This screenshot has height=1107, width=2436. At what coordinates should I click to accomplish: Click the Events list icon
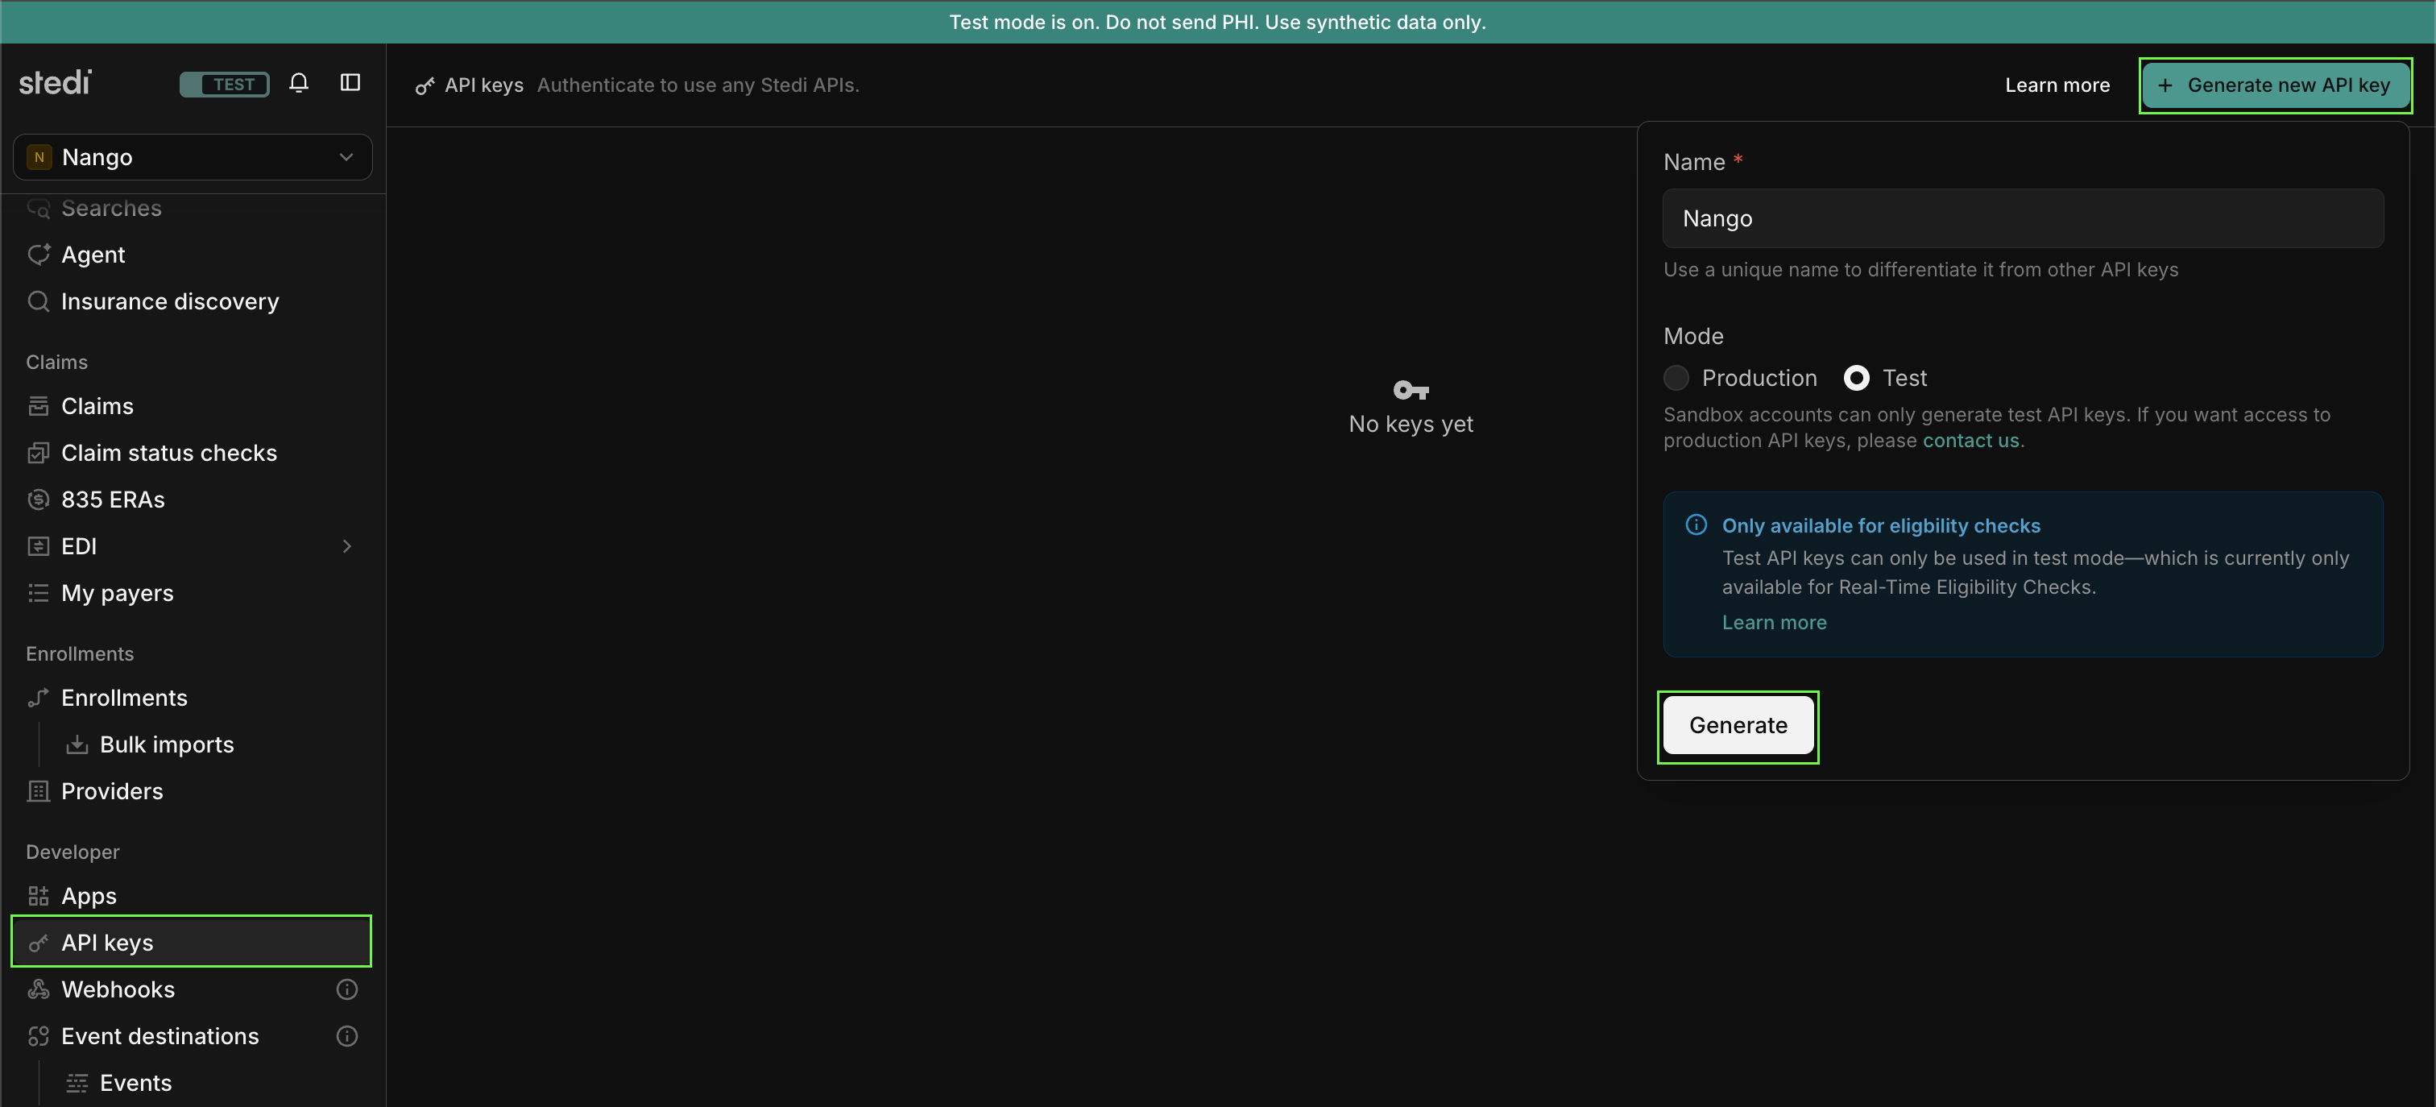[77, 1084]
